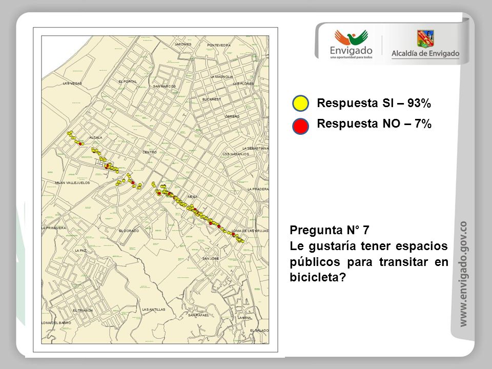This screenshot has height=369, width=492.
Task: Click the 'Respuesta NO – 7%' label
Action: pos(374,124)
